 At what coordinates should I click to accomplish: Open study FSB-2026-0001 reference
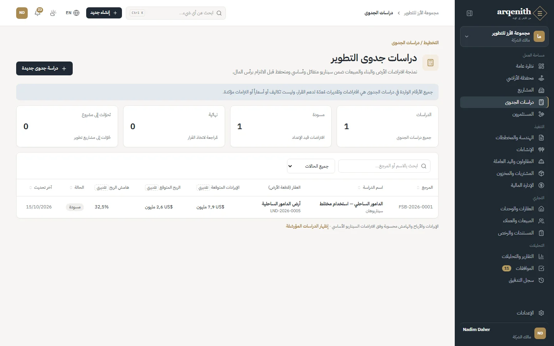416,207
